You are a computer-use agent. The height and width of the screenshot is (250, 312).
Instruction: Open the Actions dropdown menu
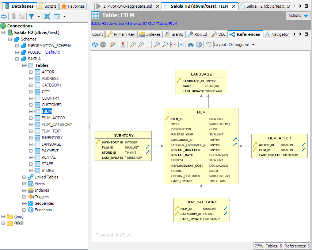click(x=298, y=15)
